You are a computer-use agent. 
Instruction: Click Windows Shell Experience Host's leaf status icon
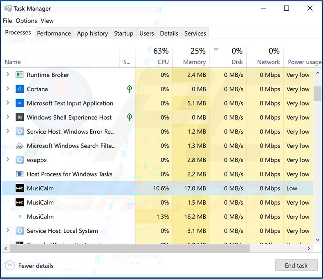pos(129,117)
